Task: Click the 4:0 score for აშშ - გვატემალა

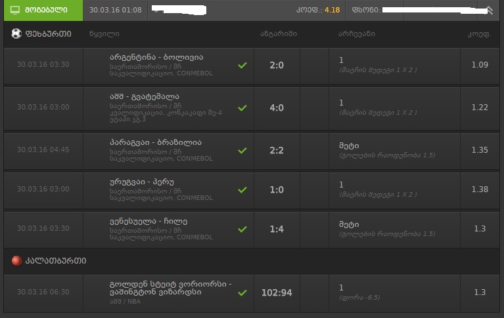Action: 277,108
